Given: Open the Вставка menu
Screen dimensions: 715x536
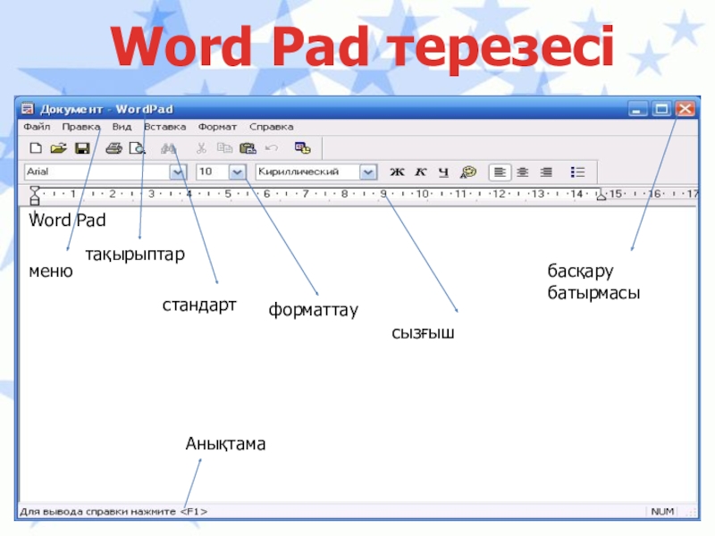Looking at the screenshot, I should 165,127.
